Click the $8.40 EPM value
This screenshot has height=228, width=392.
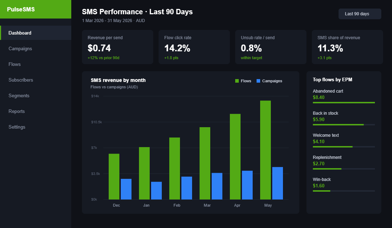pyautogui.click(x=319, y=97)
